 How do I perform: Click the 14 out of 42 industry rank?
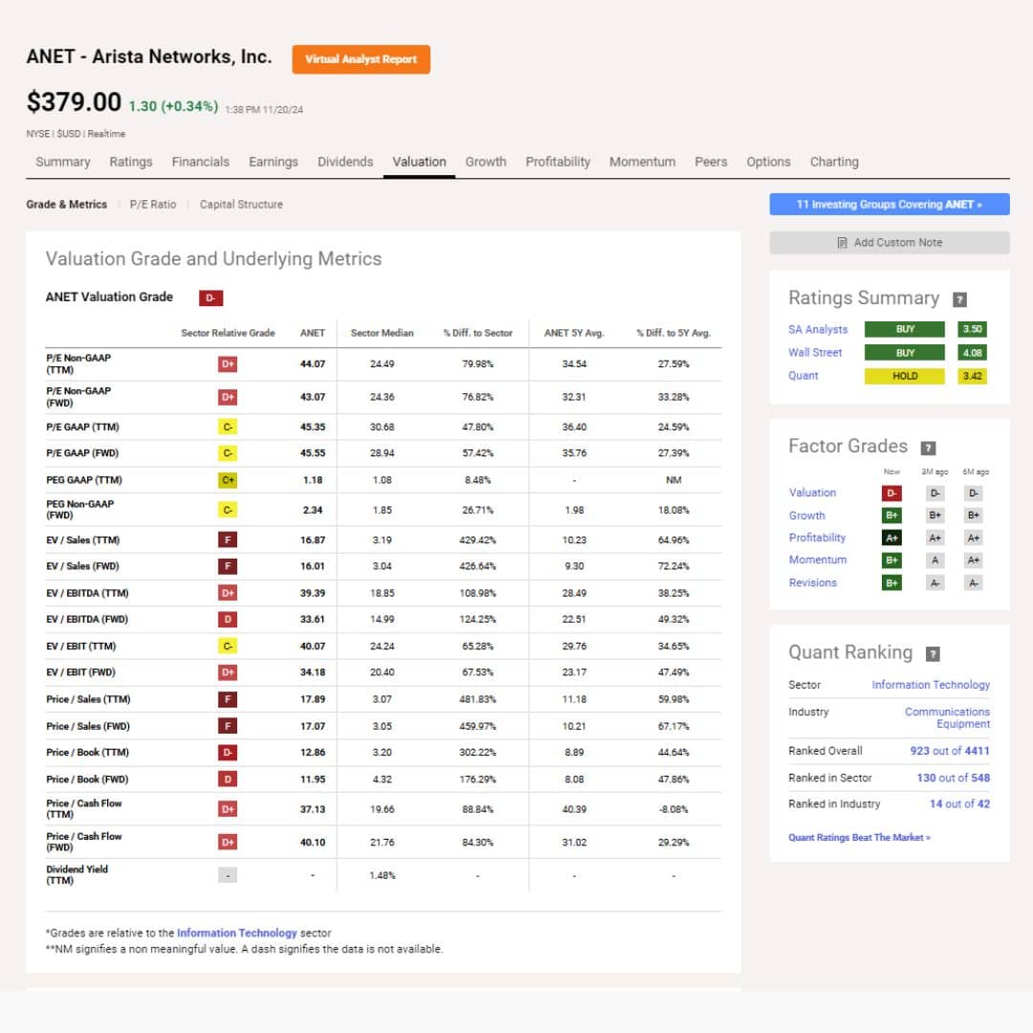[960, 803]
